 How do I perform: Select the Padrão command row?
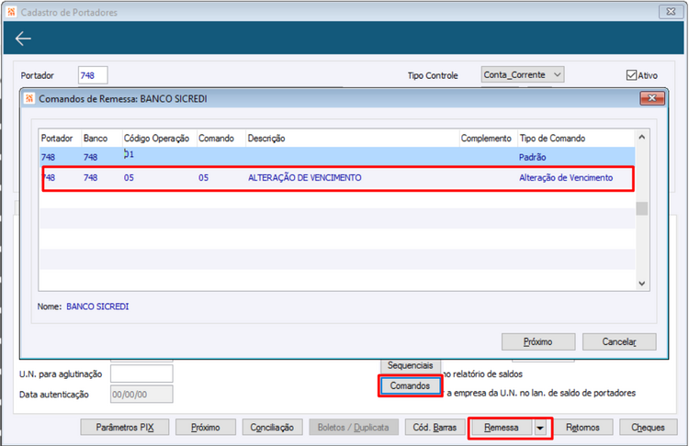337,157
